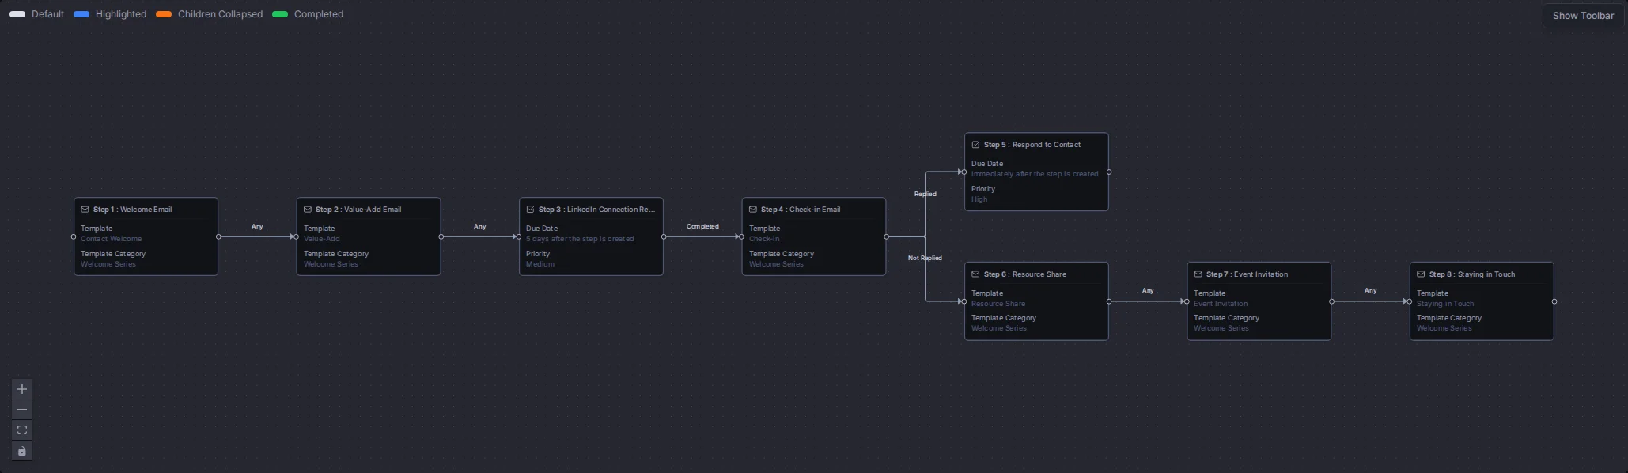Click the Any label between Steps 7 and 8

(x=1371, y=291)
